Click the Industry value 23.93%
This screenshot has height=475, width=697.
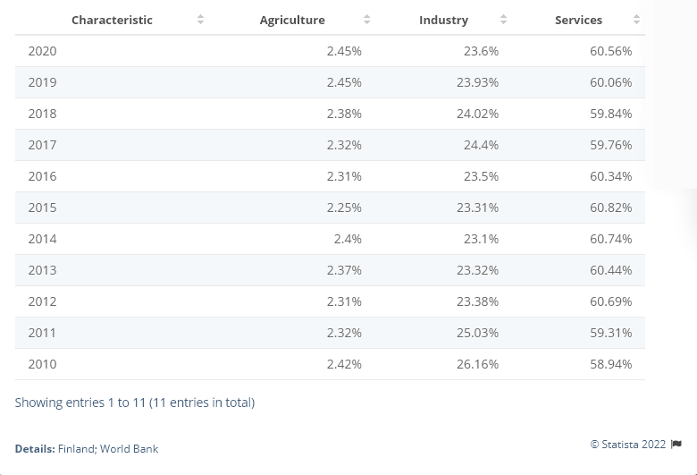tap(477, 82)
